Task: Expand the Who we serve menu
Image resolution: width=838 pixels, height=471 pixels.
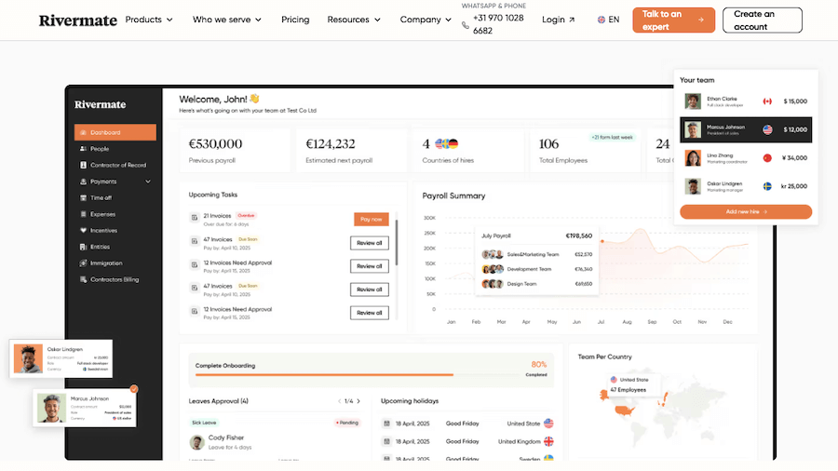Action: 226,20
